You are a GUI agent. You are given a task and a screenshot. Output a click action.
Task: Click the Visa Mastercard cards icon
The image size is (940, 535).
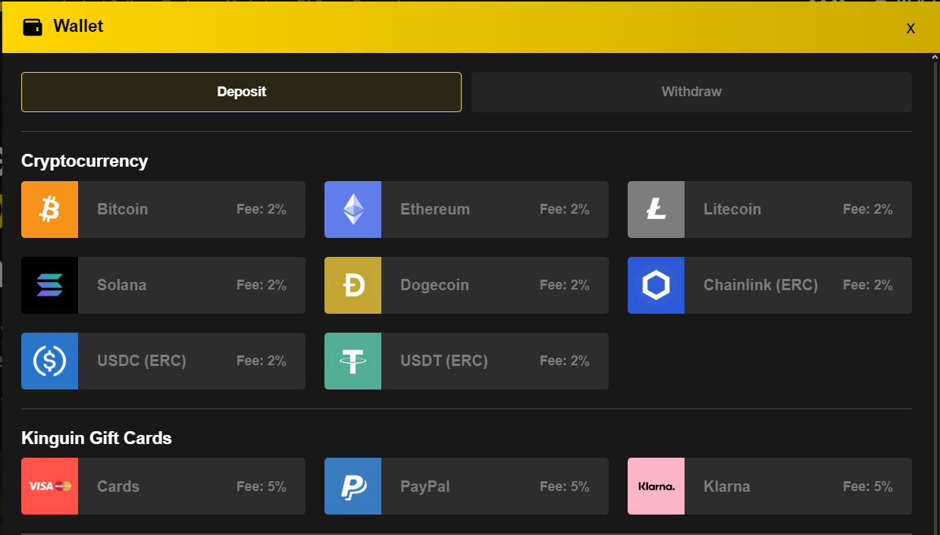pos(49,486)
